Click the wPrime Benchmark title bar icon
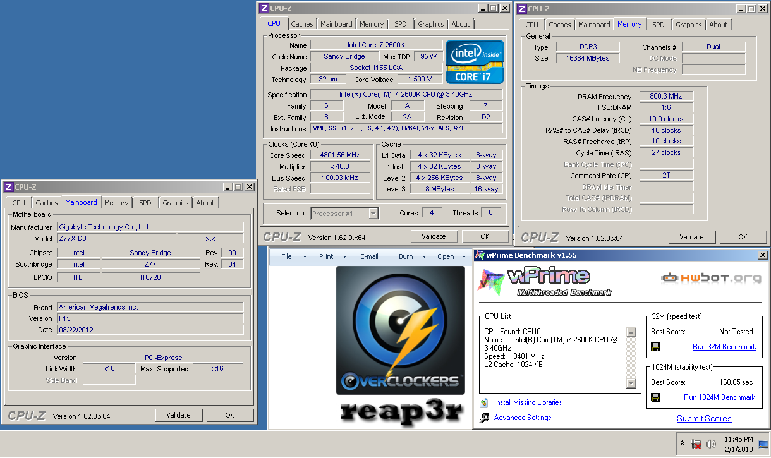This screenshot has height=458, width=771. (480, 255)
